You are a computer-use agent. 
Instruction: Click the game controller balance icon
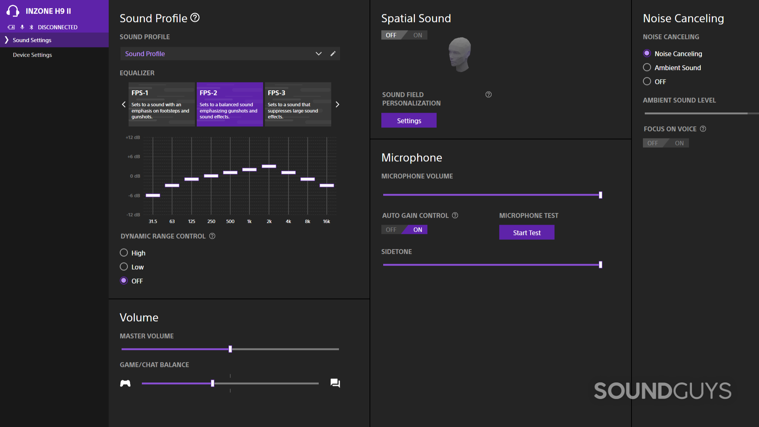pos(125,384)
